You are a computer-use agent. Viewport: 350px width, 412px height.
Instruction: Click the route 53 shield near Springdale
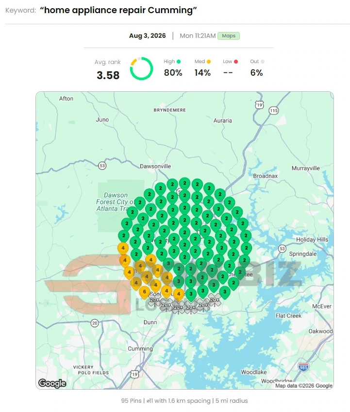pos(282,248)
